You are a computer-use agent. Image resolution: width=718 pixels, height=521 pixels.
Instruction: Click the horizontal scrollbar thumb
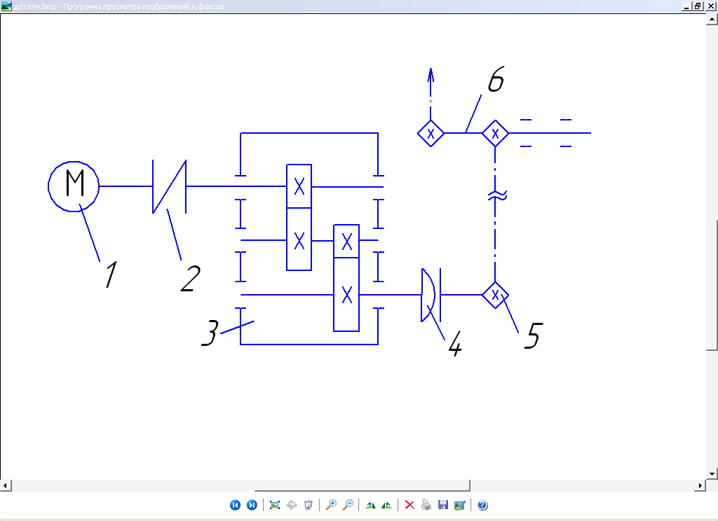362,485
